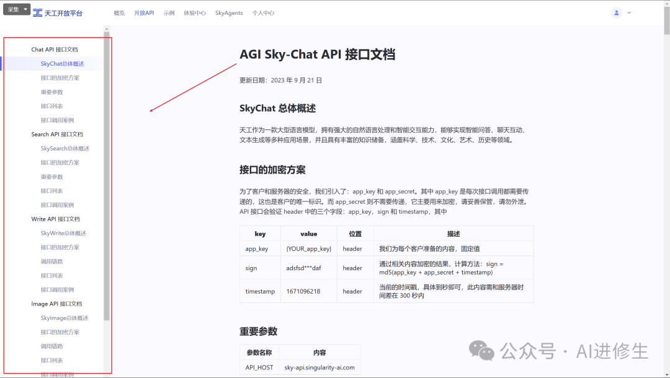Click the timestamp cell in the key column
Viewport: 670px width, 378px height.
pos(260,291)
